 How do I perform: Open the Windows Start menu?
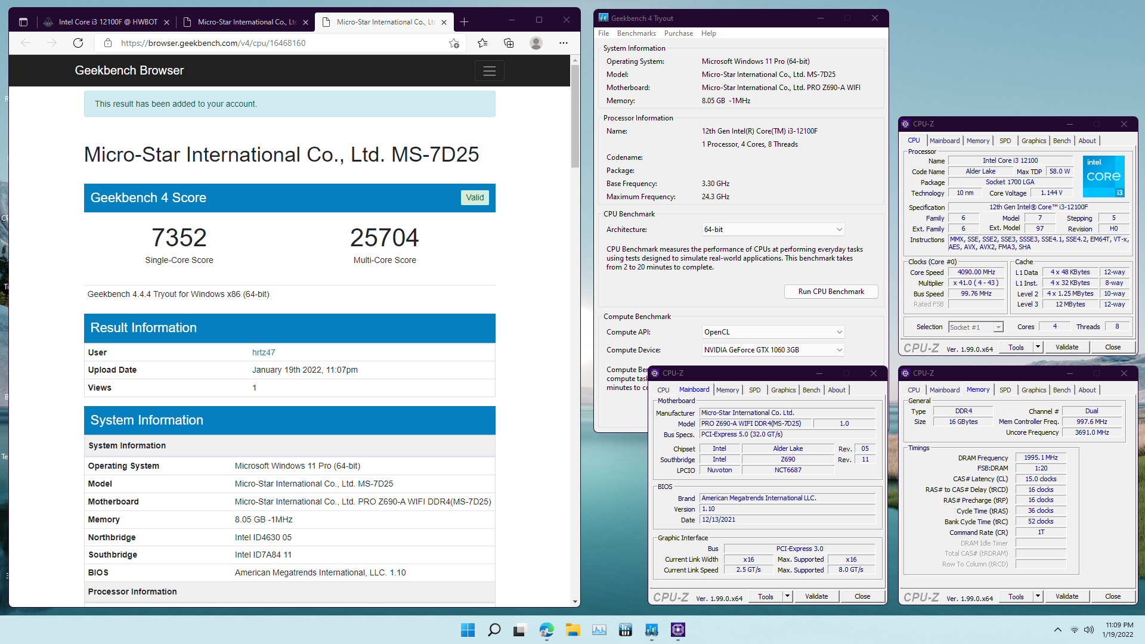[468, 630]
